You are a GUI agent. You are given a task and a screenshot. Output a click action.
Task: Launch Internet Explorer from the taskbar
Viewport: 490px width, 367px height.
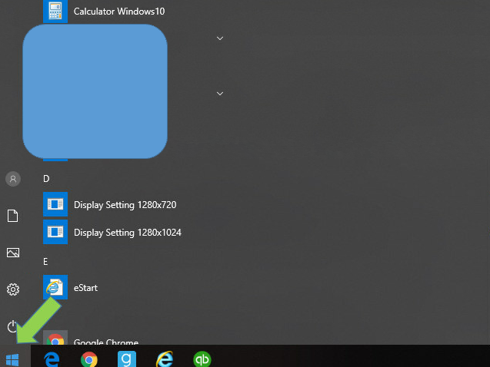tap(165, 359)
